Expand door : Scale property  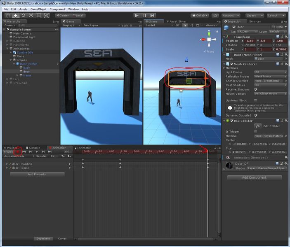pos(7,168)
